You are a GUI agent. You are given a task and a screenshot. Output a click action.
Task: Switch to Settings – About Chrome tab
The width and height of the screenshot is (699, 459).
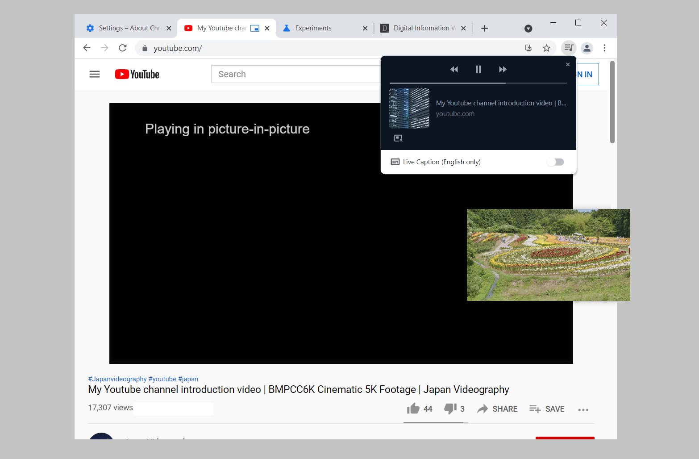pos(129,28)
